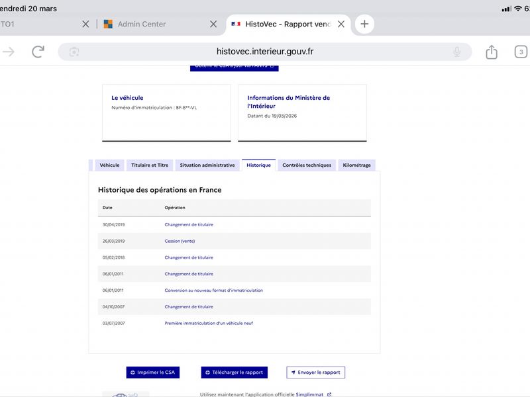
Task: Open the Véhicule tab
Action: [x=109, y=165]
